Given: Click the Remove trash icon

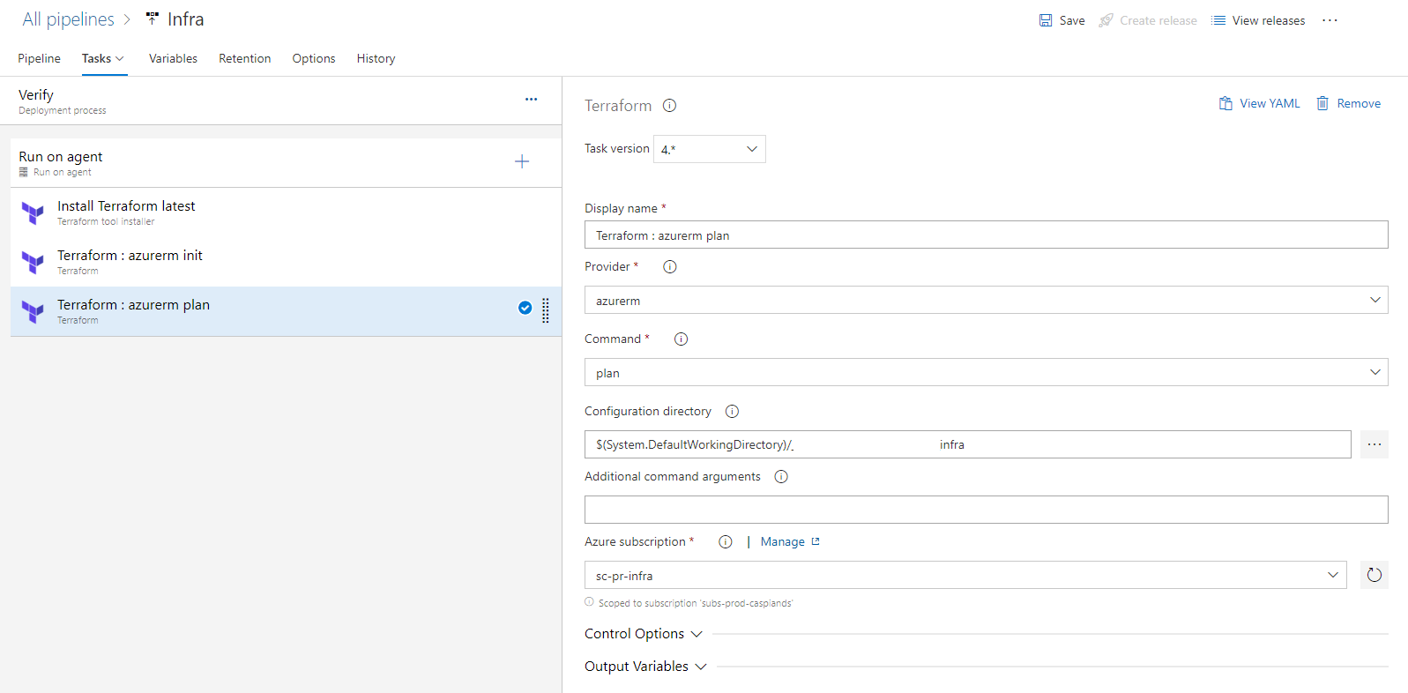Looking at the screenshot, I should [1322, 103].
